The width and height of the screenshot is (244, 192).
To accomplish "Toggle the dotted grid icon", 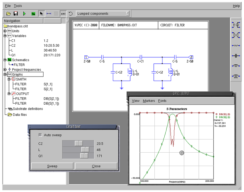I will pos(56,14).
